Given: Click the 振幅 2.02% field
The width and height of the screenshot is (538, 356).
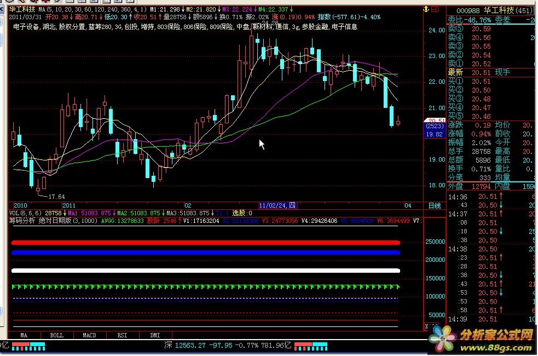Looking at the screenshot, I should pos(470,142).
